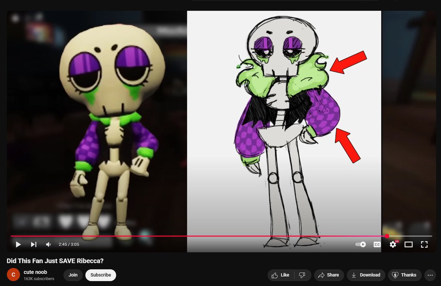441x286 pixels.
Task: Click the Thanks button
Action: tap(405, 275)
